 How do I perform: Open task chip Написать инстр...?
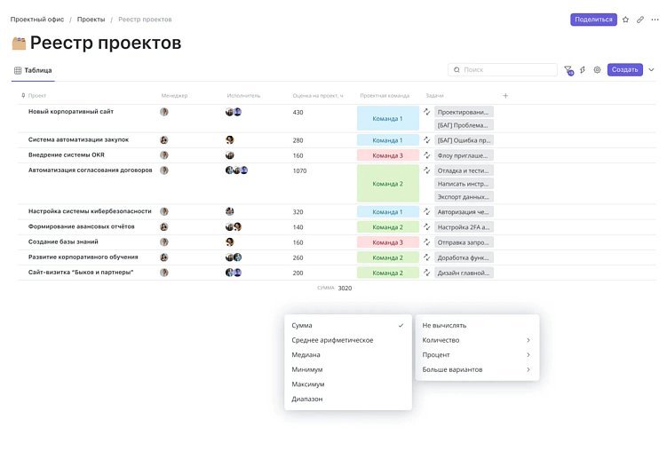click(464, 184)
